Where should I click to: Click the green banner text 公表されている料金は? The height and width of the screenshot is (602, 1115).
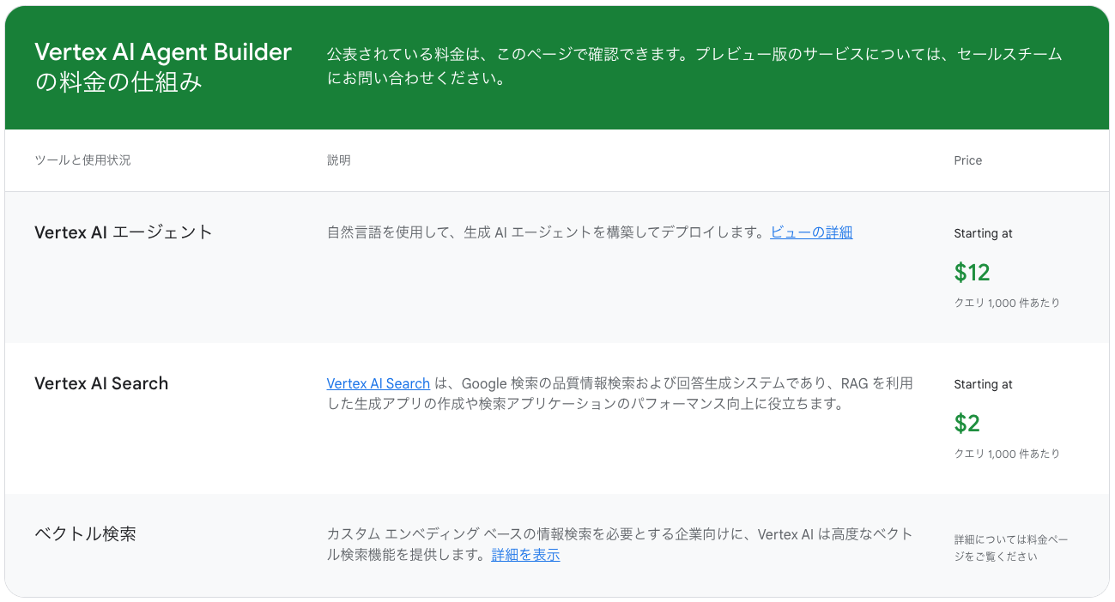click(694, 67)
